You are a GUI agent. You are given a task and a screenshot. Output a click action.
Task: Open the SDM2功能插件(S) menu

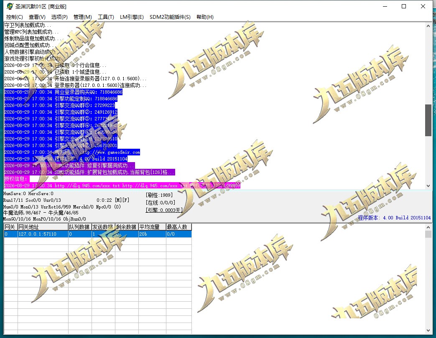tap(170, 17)
